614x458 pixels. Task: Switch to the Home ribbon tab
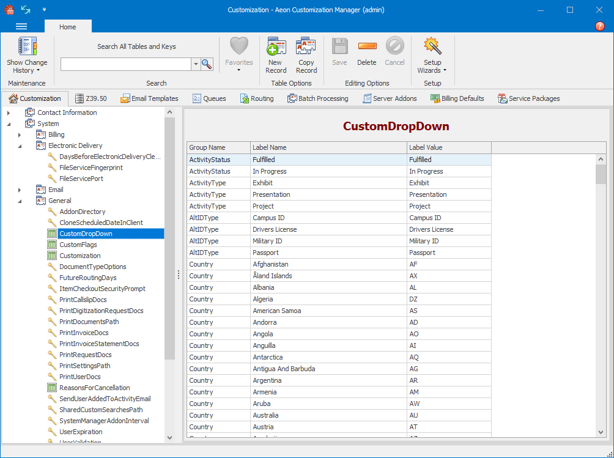point(67,26)
